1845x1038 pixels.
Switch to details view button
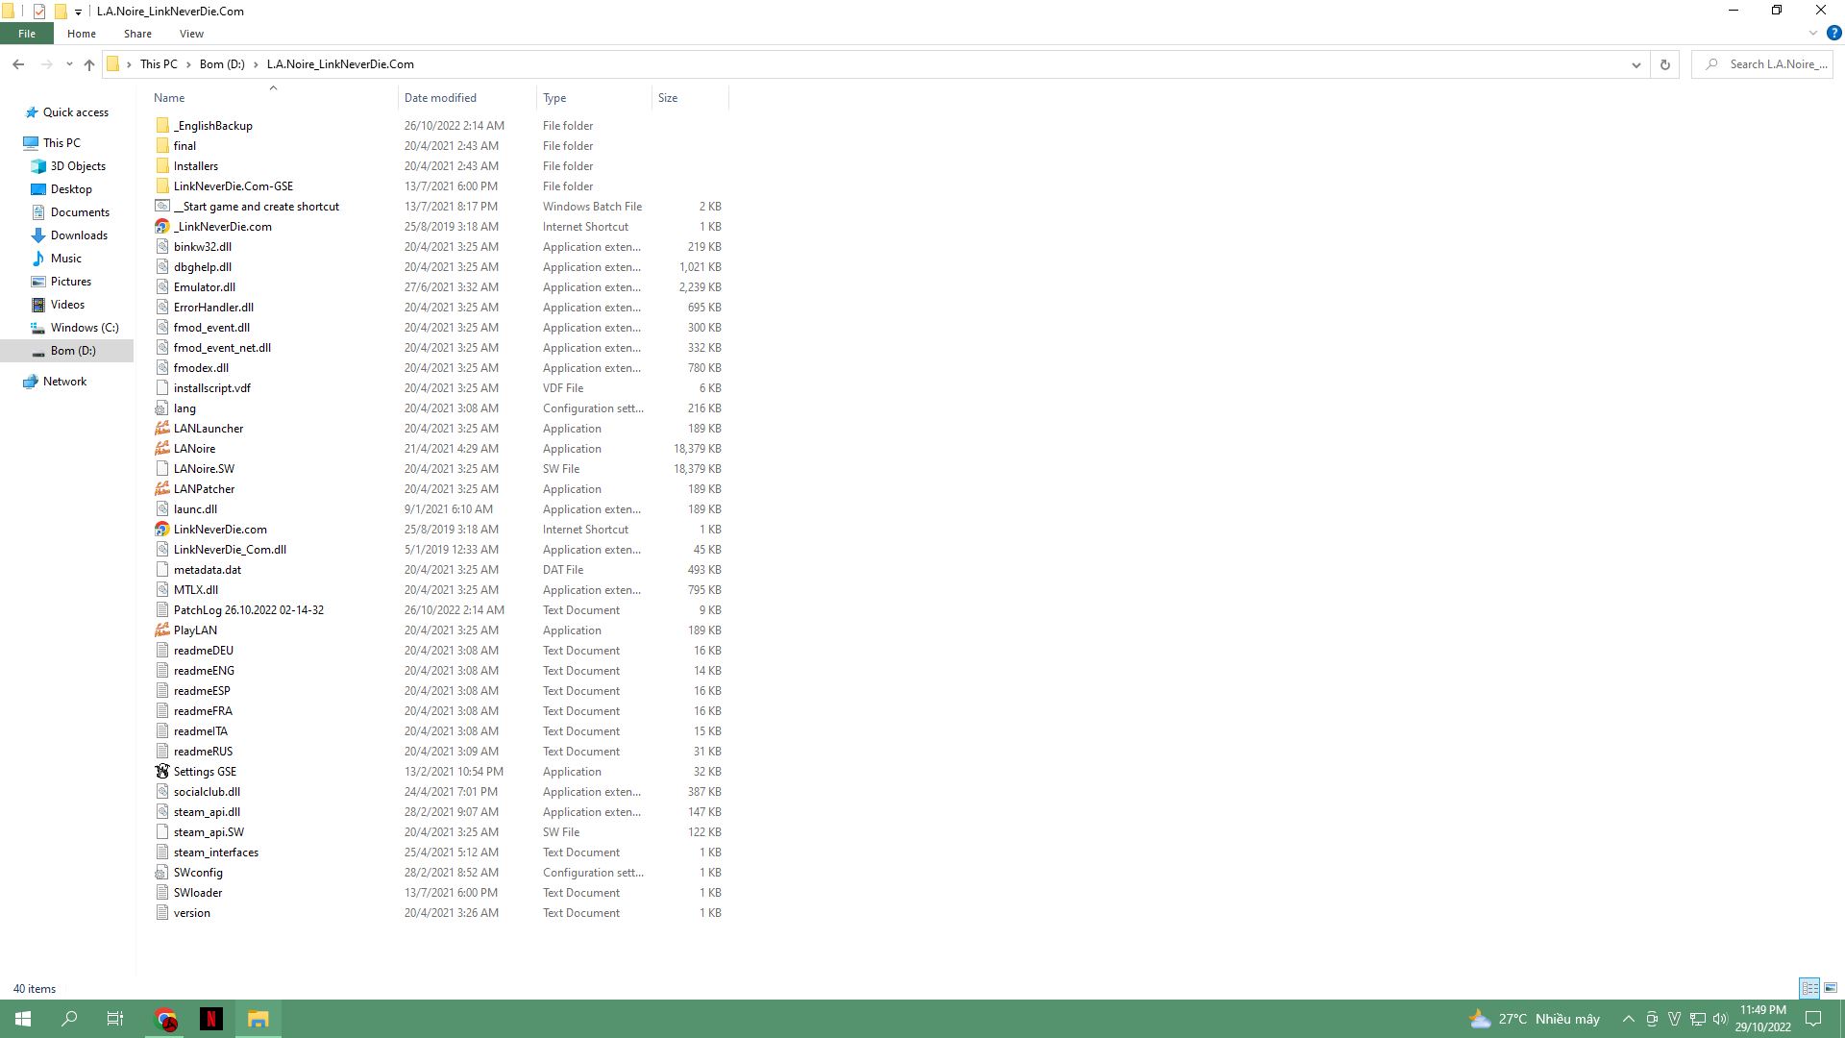[1809, 988]
